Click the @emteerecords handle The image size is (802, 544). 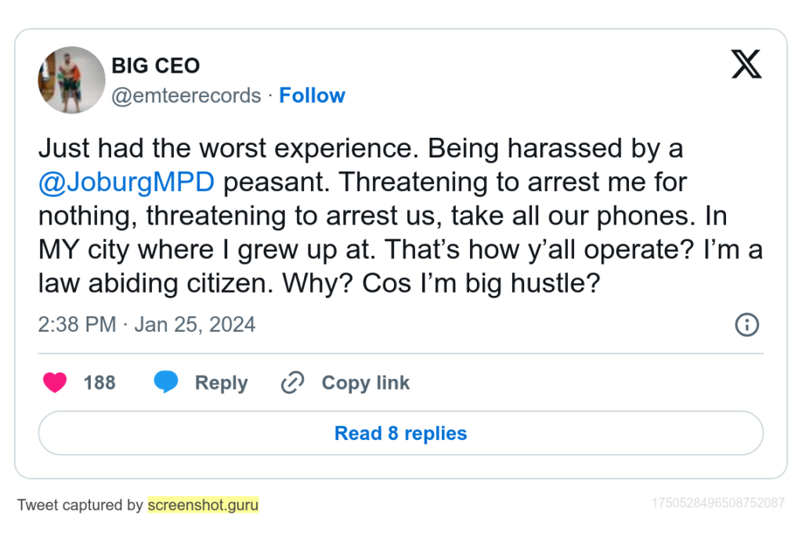point(186,95)
